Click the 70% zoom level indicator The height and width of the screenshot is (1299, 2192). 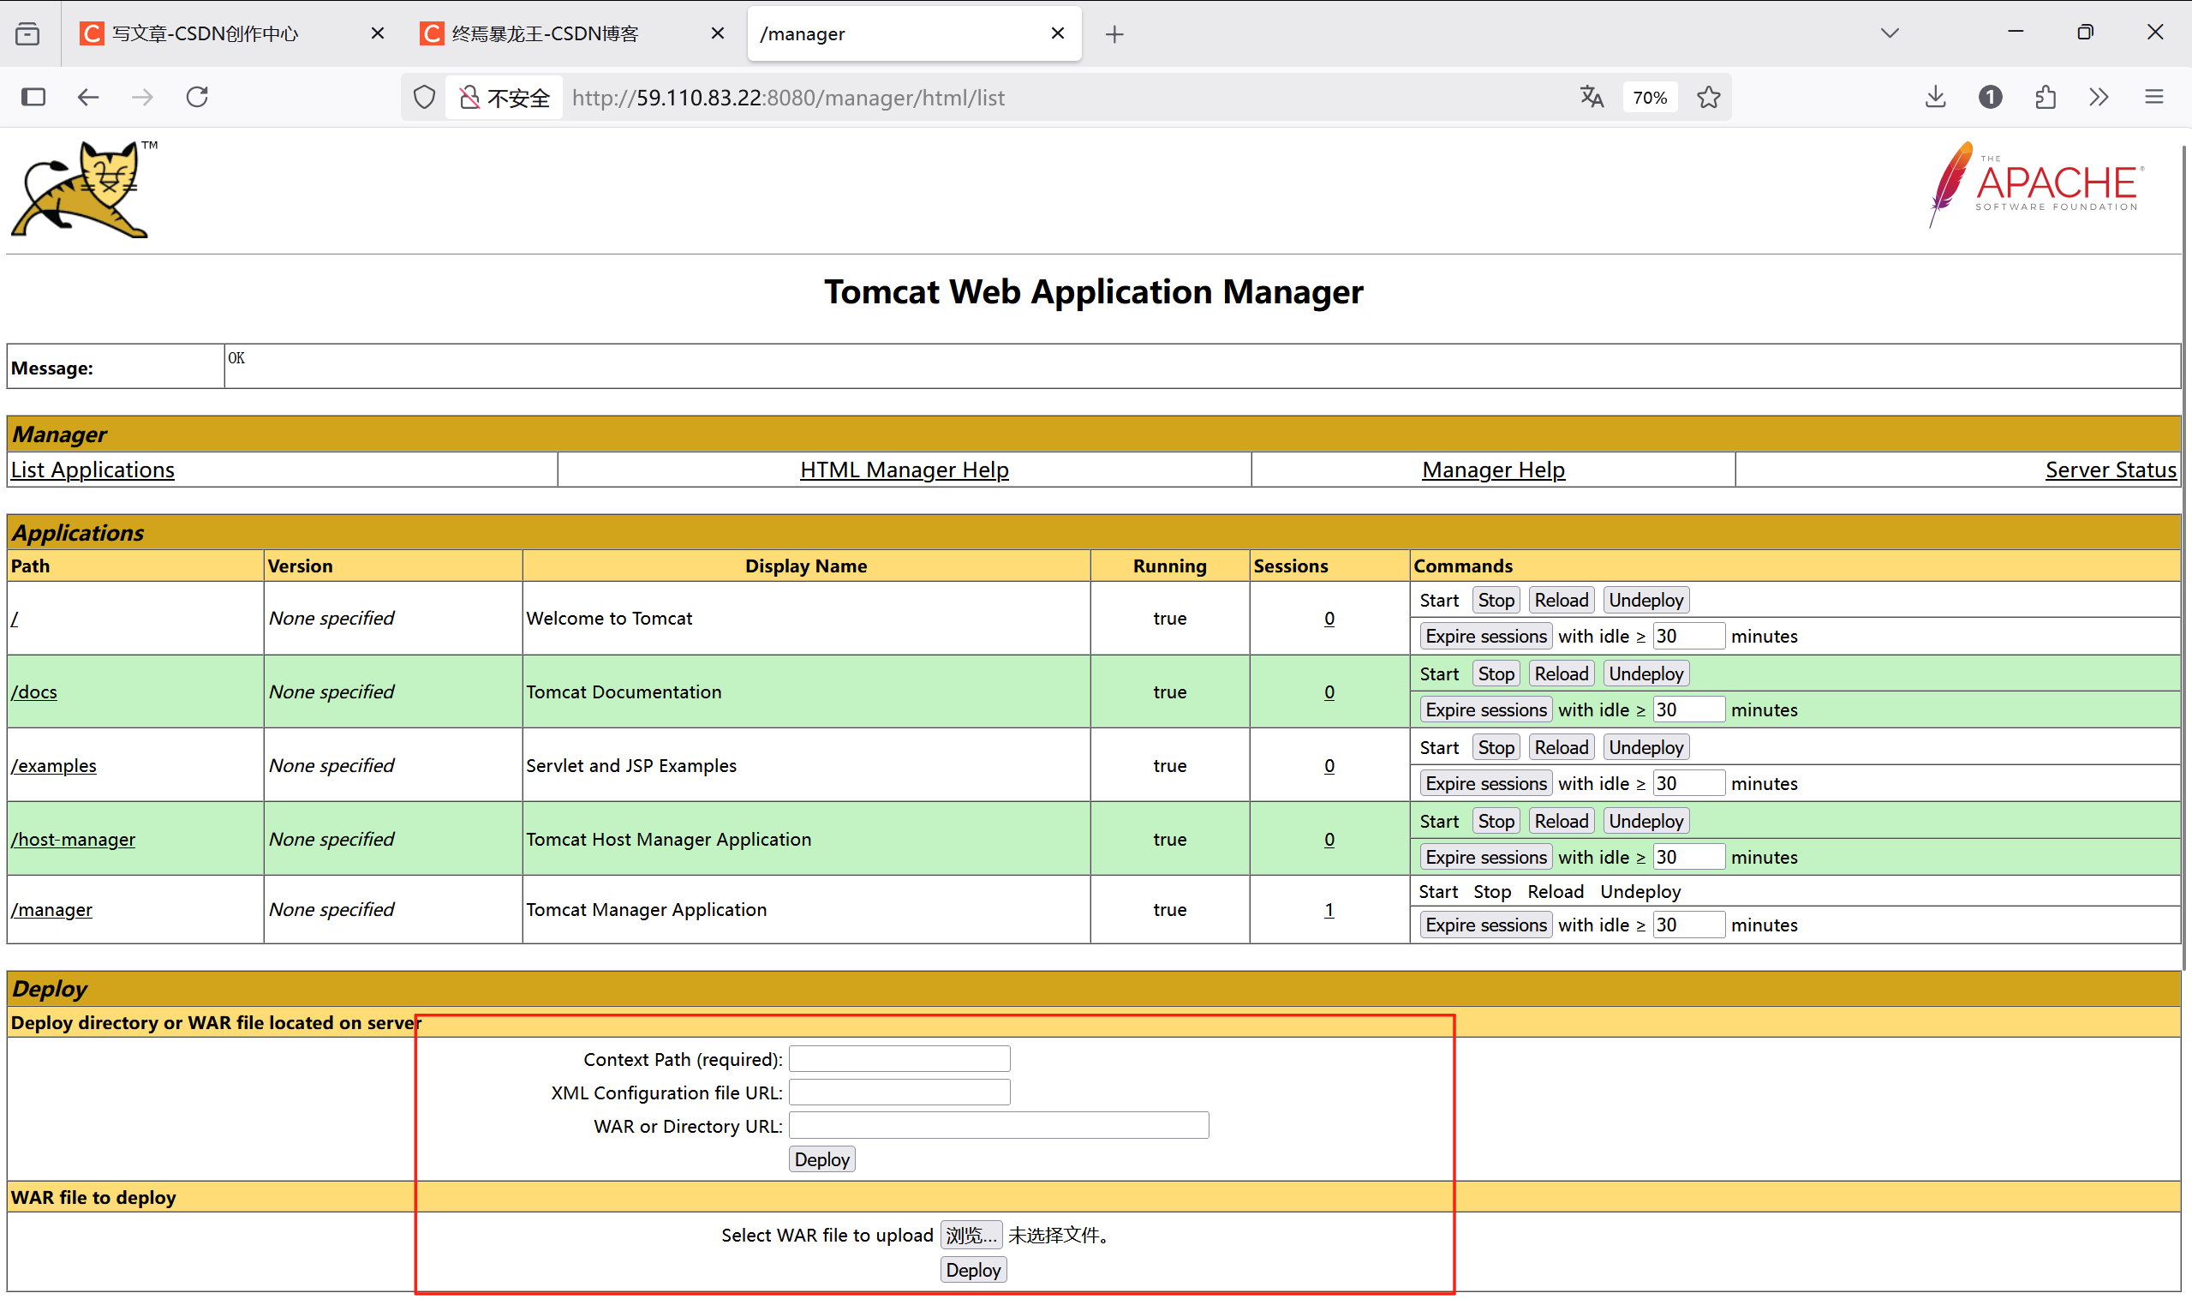point(1650,97)
